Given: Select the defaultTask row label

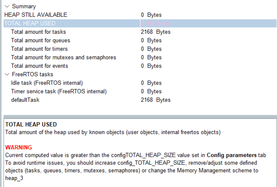Looking at the screenshot, I should pos(25,100).
